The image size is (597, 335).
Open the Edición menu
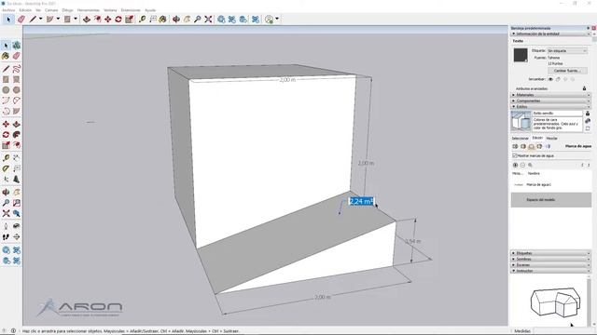tap(25, 10)
